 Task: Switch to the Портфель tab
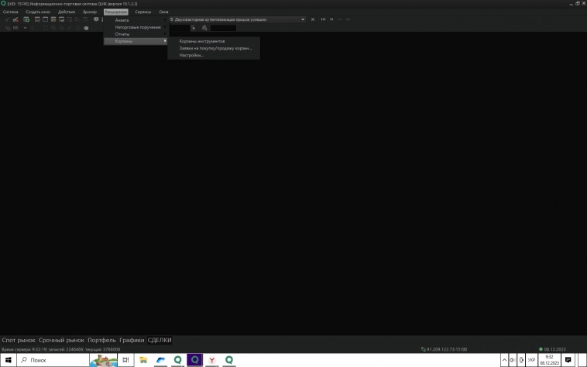pos(101,340)
